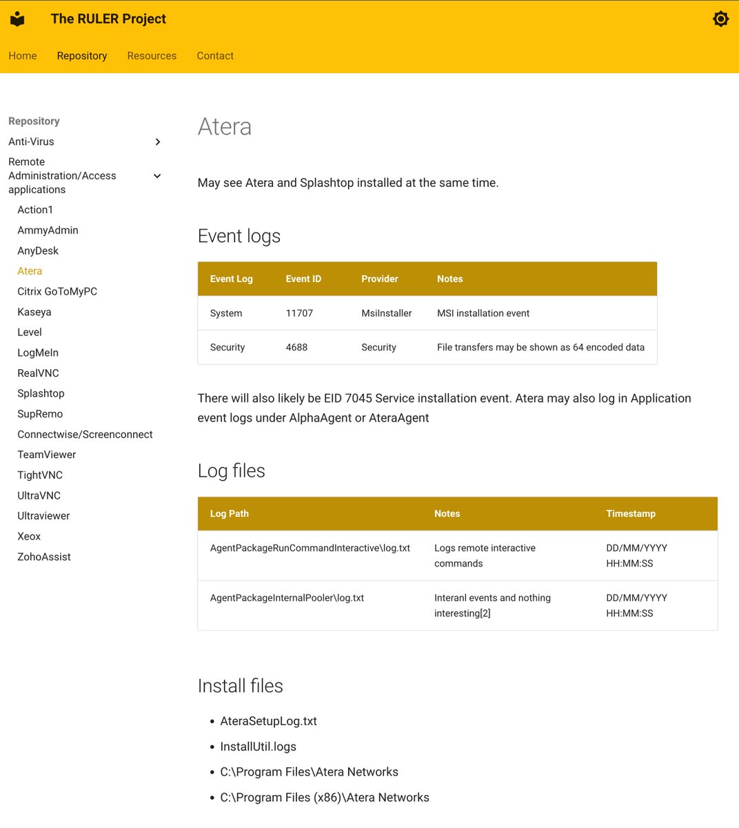Toggle the dark/light theme icon
Image resolution: width=739 pixels, height=828 pixels.
(x=720, y=19)
